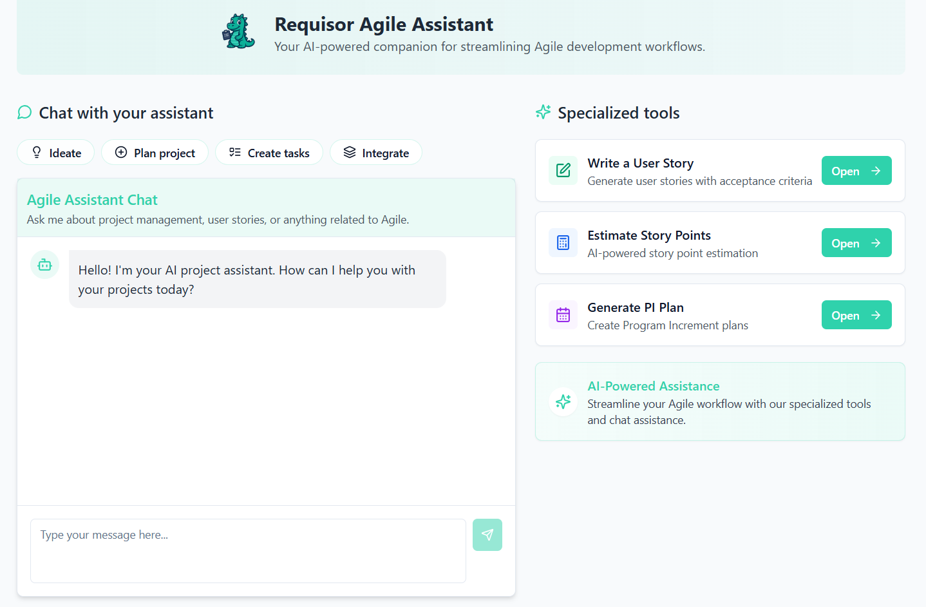Click the message input field
926x607 pixels.
[x=248, y=551]
